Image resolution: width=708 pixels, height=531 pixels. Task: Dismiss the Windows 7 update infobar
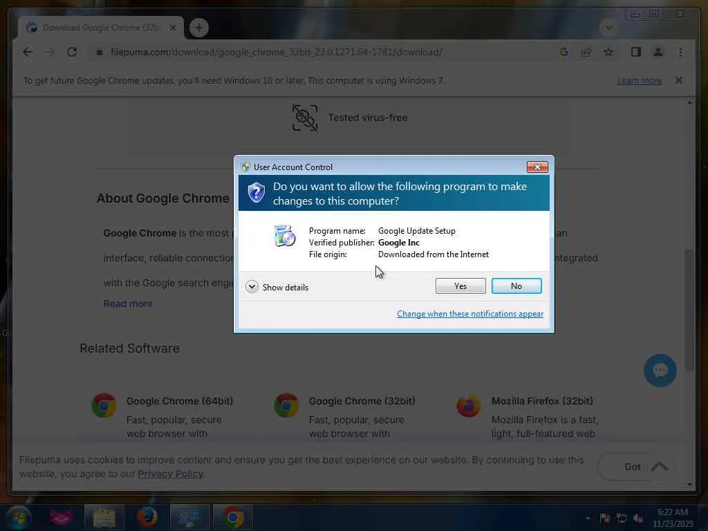(x=679, y=80)
